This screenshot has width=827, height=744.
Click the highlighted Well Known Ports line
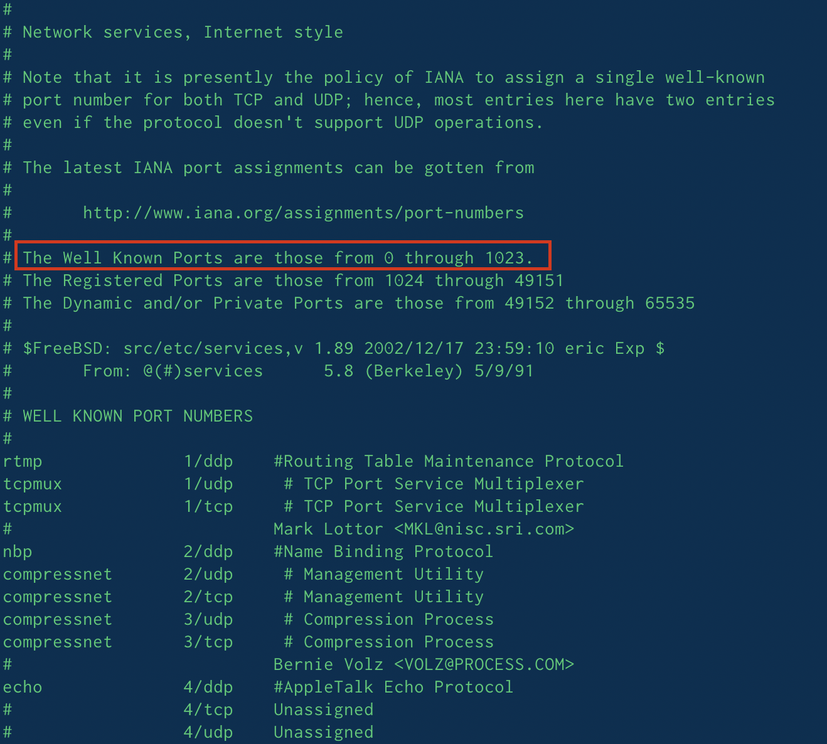282,257
